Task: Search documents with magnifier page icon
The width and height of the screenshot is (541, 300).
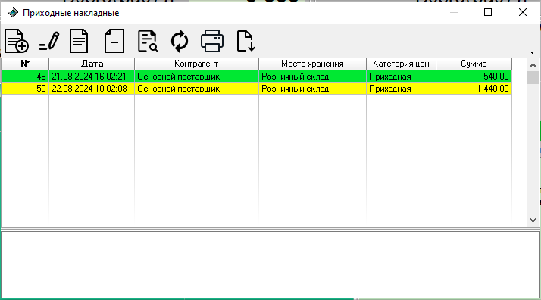Action: pos(148,41)
